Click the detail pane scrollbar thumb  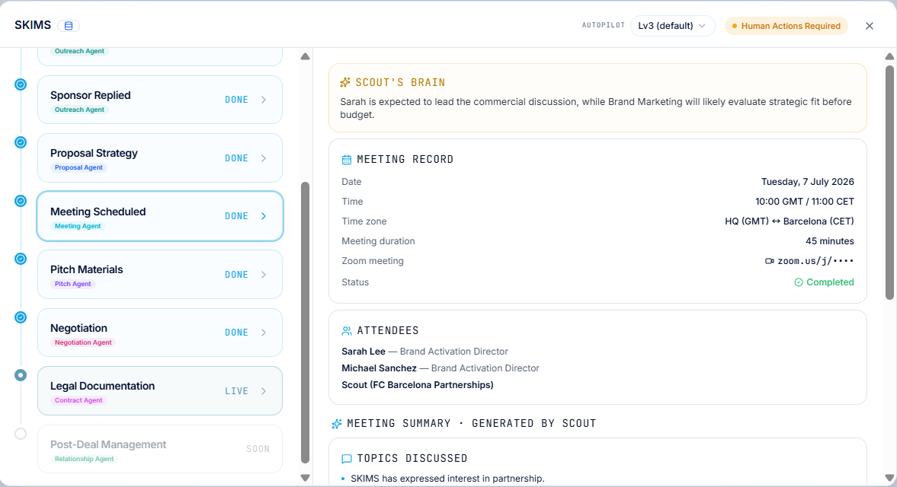pyautogui.click(x=889, y=183)
